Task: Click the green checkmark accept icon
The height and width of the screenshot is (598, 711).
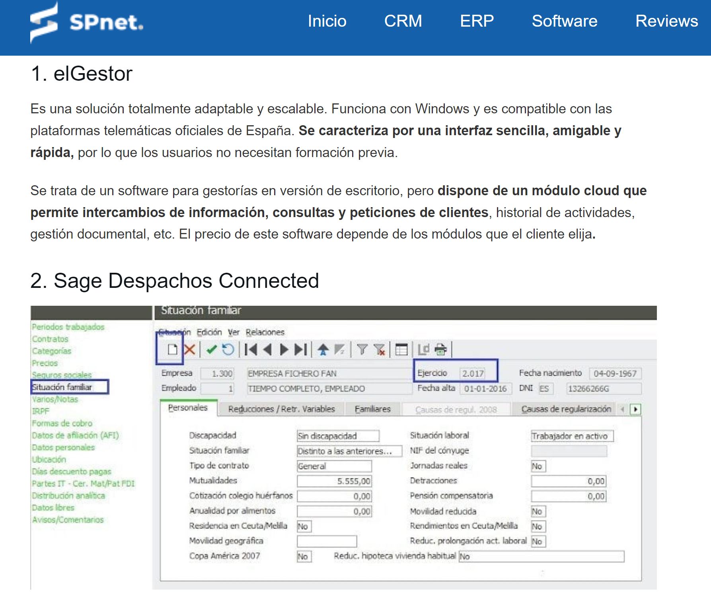Action: coord(211,349)
